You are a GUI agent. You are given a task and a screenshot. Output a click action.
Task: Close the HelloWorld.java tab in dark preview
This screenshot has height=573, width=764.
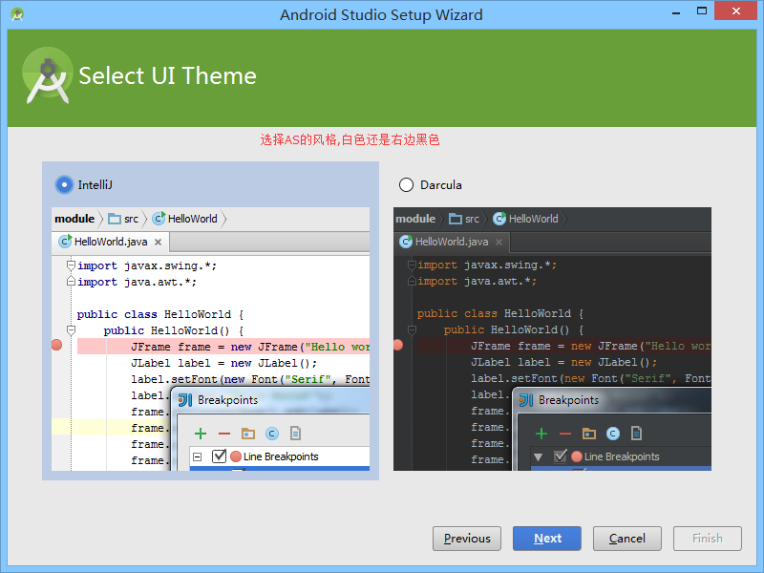click(499, 242)
